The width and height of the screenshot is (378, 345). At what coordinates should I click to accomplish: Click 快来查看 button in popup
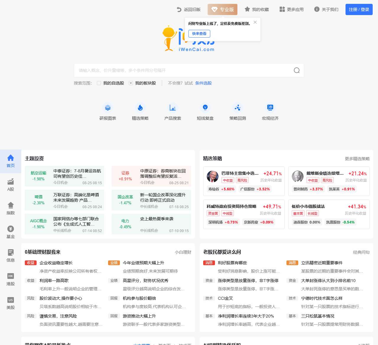[x=199, y=34]
